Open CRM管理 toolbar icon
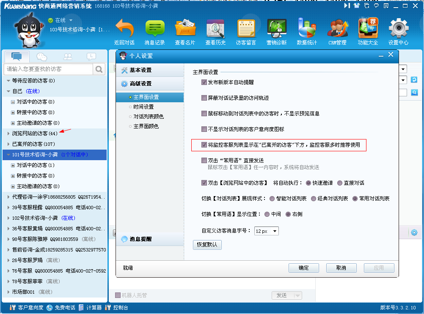 click(337, 29)
